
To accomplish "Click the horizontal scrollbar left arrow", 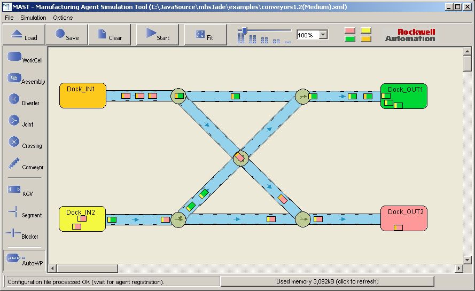I will click(x=52, y=268).
